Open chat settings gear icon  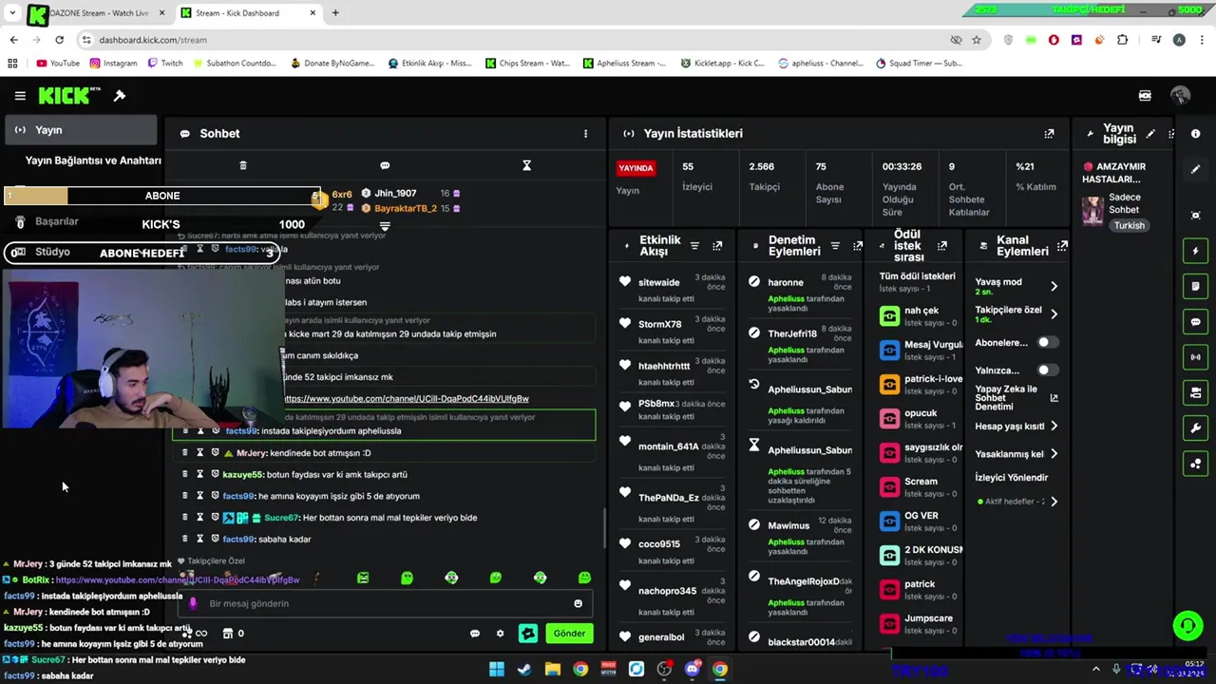coord(500,634)
